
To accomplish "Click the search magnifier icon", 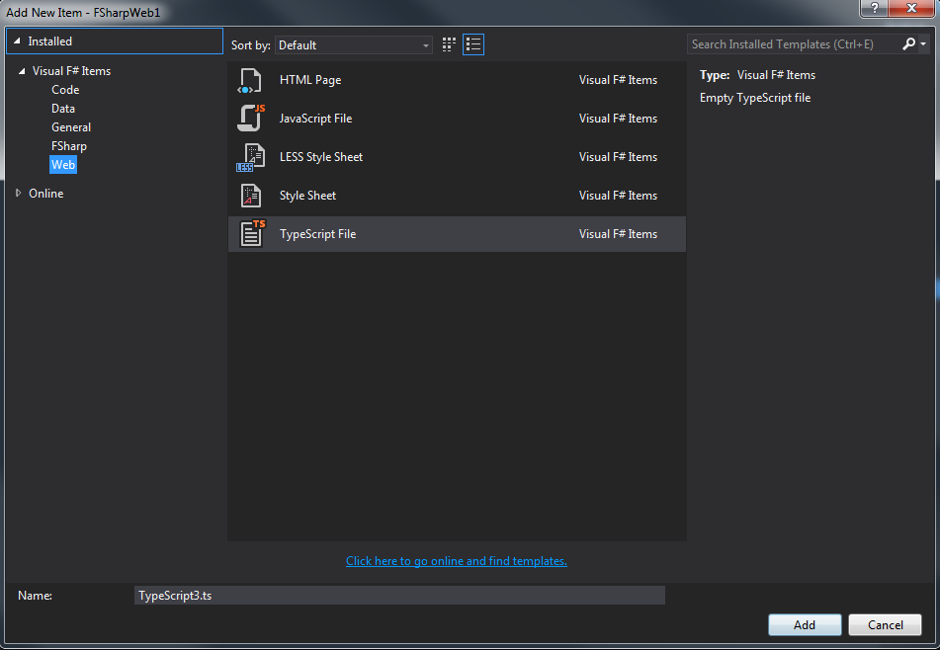I will [x=905, y=44].
